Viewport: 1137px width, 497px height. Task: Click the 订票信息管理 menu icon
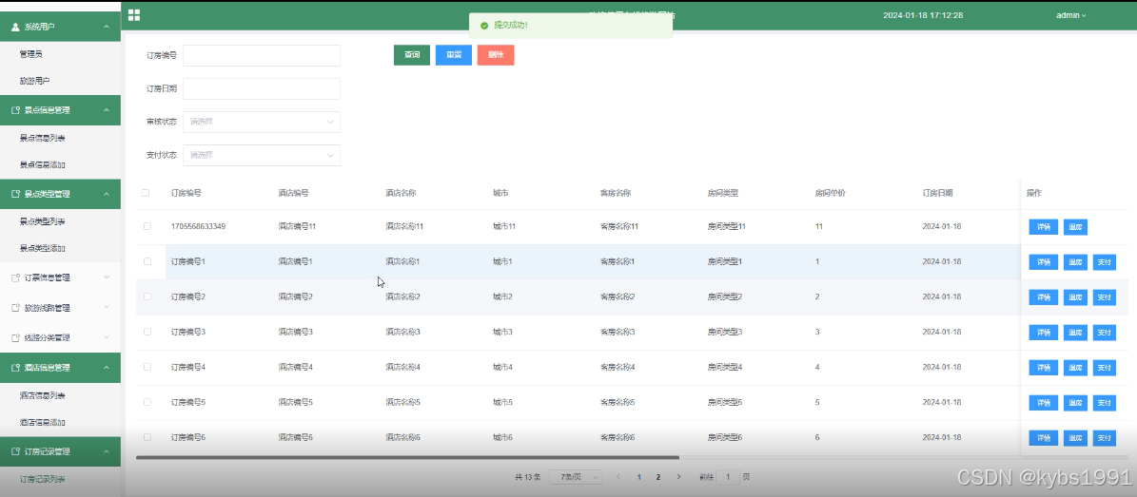coord(16,277)
